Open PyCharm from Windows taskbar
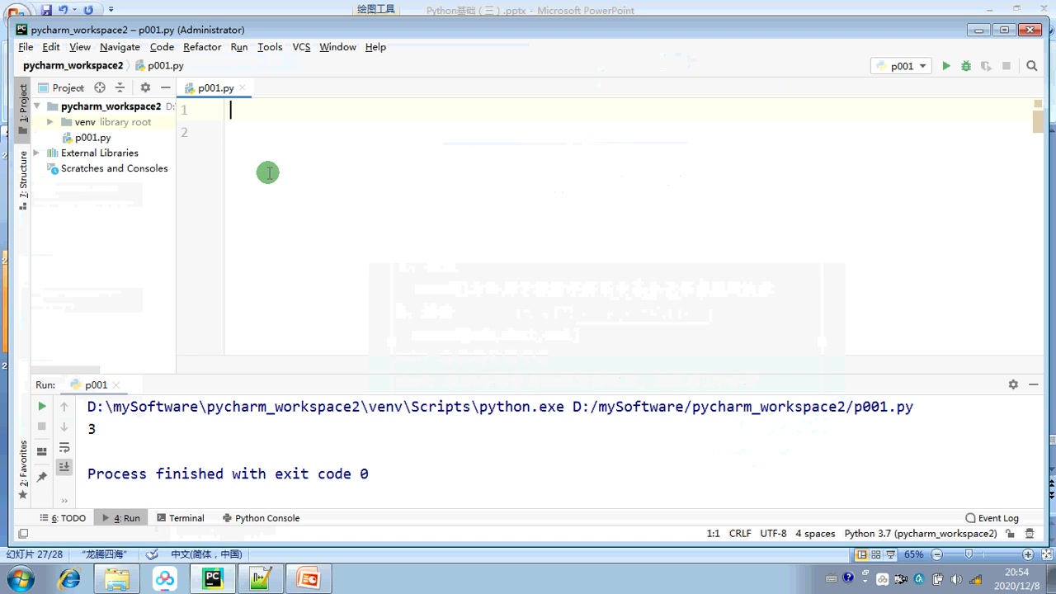Screen dimensions: 1056x594 pyautogui.click(x=213, y=579)
